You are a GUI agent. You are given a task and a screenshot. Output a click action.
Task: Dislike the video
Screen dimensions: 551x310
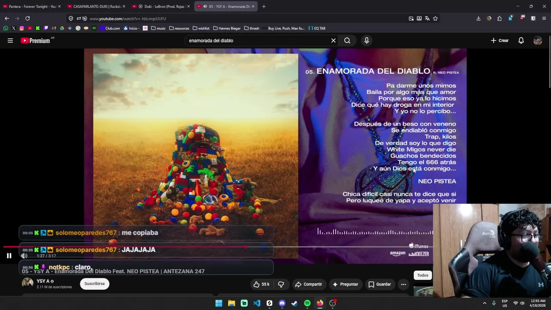(281, 284)
